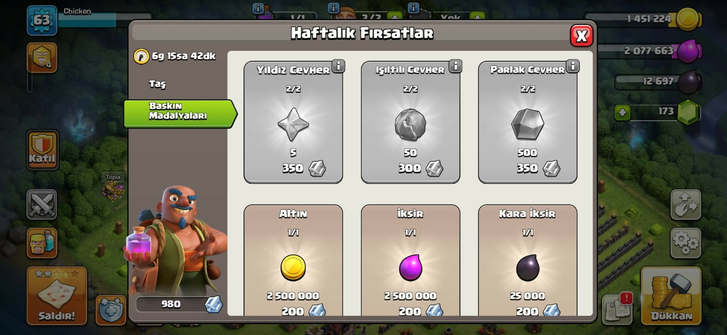
Task: Buy İksir offer for 200 medals
Action: coord(410,261)
